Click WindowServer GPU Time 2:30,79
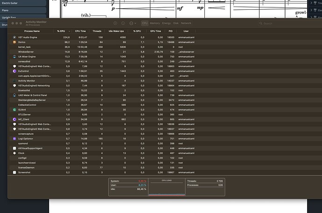 click(159, 52)
